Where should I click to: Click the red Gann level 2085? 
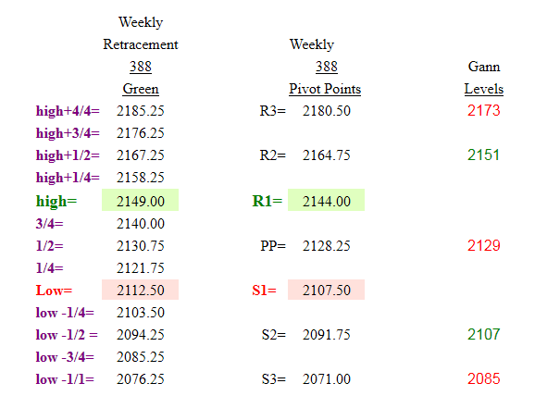pos(483,379)
